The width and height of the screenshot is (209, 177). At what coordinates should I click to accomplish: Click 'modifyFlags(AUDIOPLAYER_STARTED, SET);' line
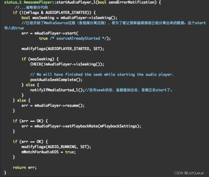coord(63,49)
